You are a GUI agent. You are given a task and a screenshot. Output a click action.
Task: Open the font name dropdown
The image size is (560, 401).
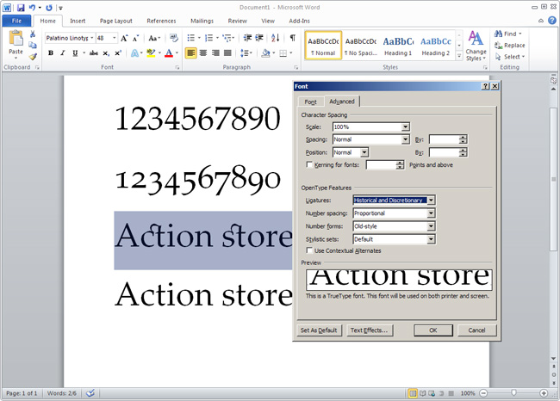coord(92,38)
